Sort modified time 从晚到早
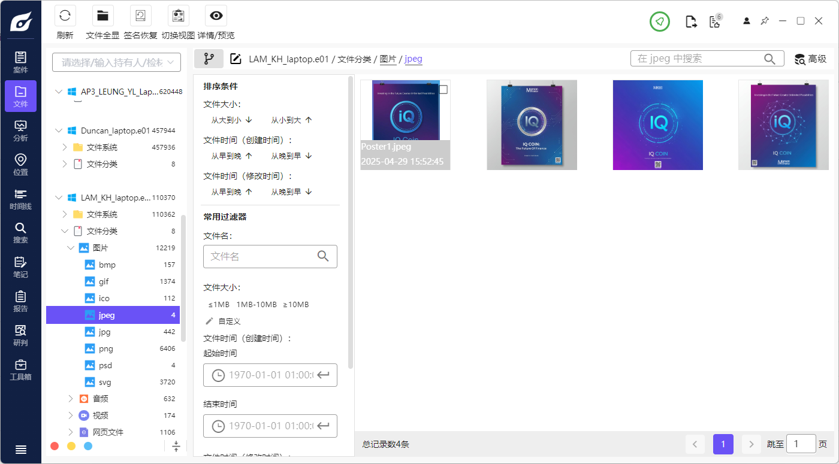839x464 pixels. click(x=291, y=192)
